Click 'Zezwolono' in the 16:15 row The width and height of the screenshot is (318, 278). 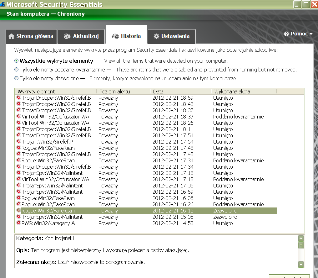click(x=225, y=211)
